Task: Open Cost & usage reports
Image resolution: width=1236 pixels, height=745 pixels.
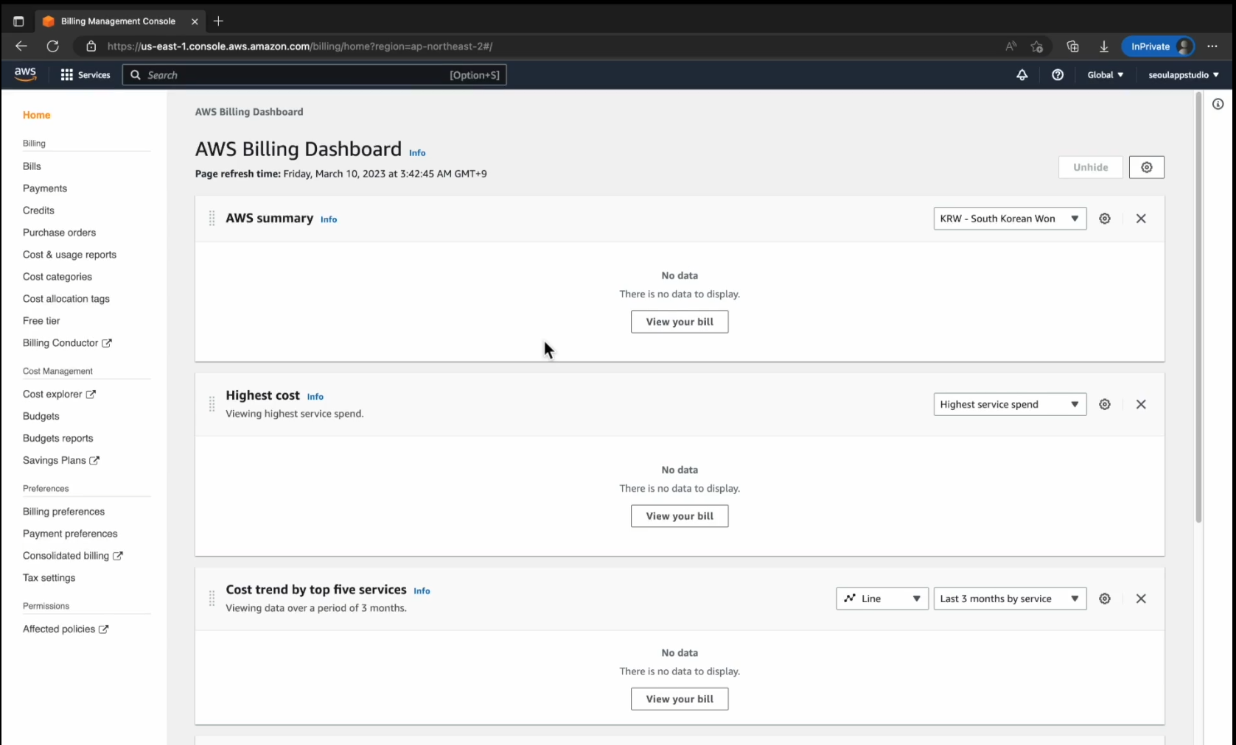Action: 69,255
